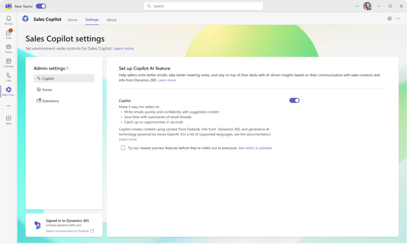The width and height of the screenshot is (407, 244).
Task: Switch to the Home tab
Action: click(72, 19)
